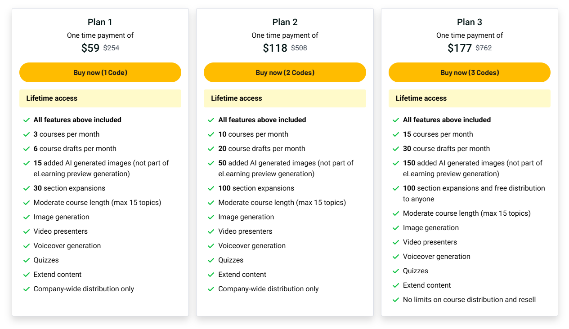Click checkmark beside Plan 1 Quizzes

(27, 260)
